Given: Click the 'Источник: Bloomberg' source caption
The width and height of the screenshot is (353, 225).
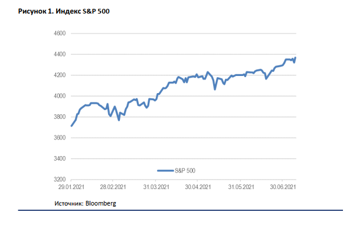Looking at the screenshot, I should pos(86,203).
